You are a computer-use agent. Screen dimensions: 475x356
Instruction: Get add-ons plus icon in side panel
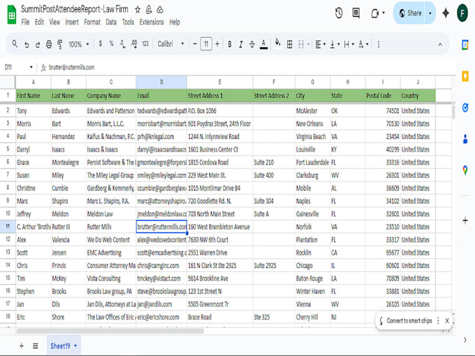(x=465, y=220)
